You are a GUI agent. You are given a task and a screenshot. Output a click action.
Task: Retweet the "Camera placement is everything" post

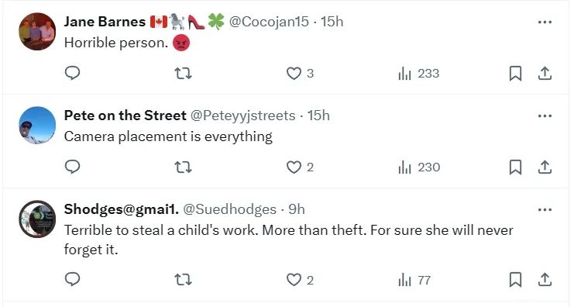[x=183, y=167]
